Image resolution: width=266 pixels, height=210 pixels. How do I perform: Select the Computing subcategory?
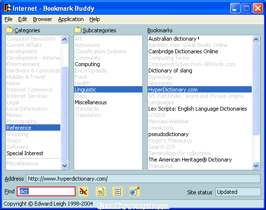(x=108, y=64)
